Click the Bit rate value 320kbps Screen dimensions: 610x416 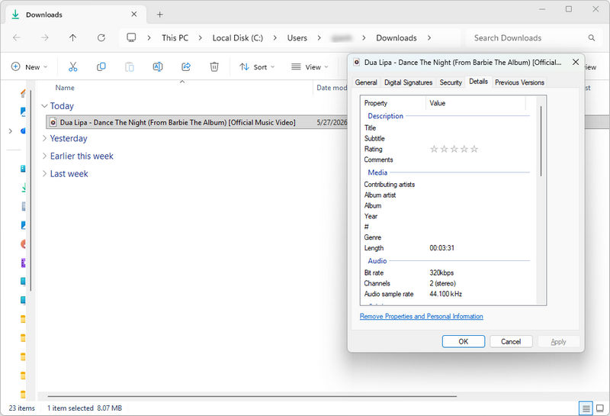click(441, 272)
